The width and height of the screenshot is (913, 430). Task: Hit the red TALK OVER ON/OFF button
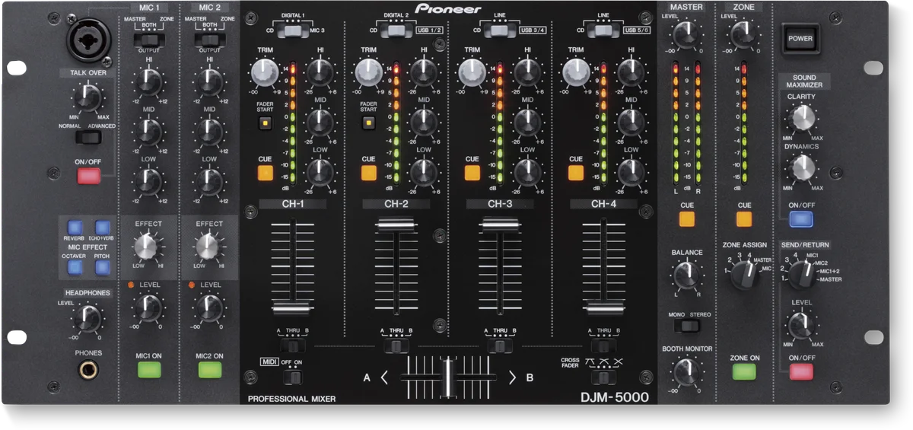tap(88, 177)
